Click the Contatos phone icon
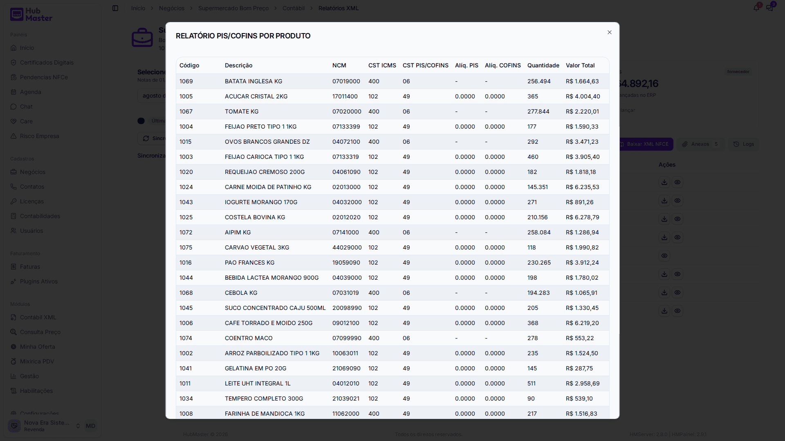Image resolution: width=785 pixels, height=441 pixels. coord(13,187)
